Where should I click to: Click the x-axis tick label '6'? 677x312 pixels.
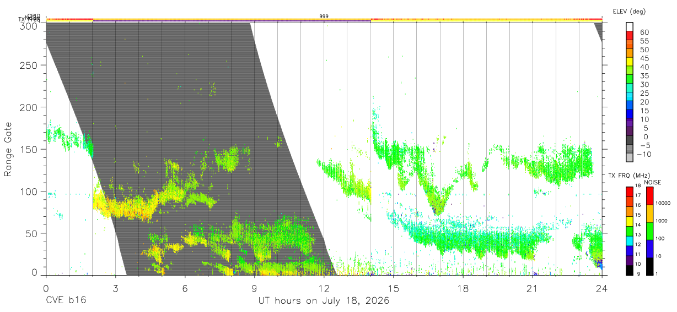185,288
